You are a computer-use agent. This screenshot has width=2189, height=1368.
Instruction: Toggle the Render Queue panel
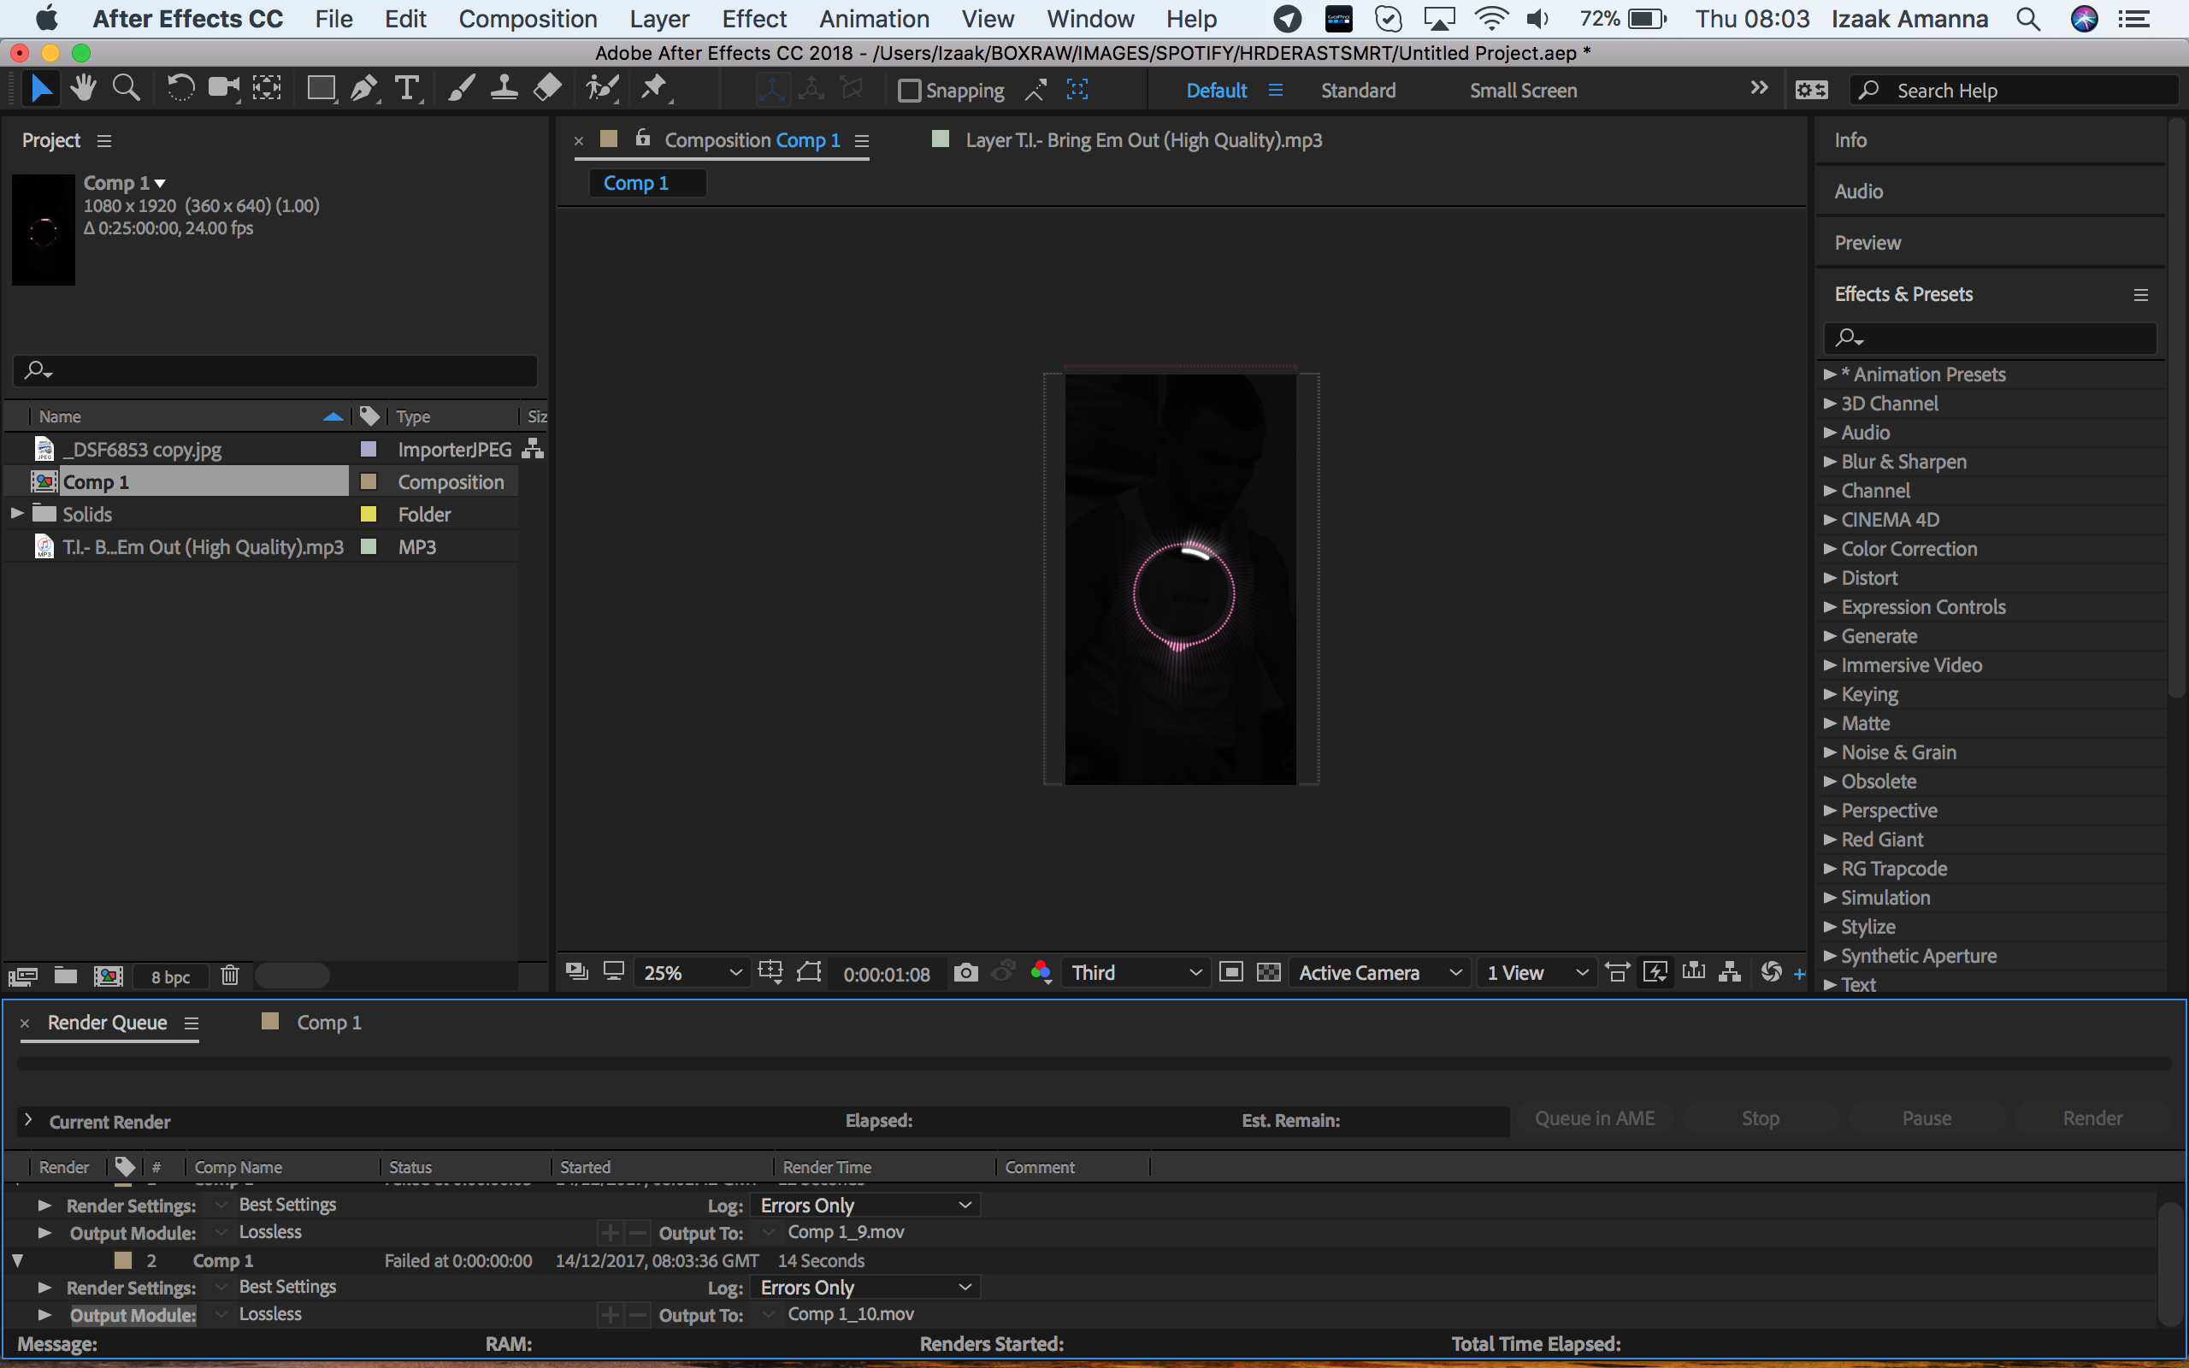pos(105,1021)
